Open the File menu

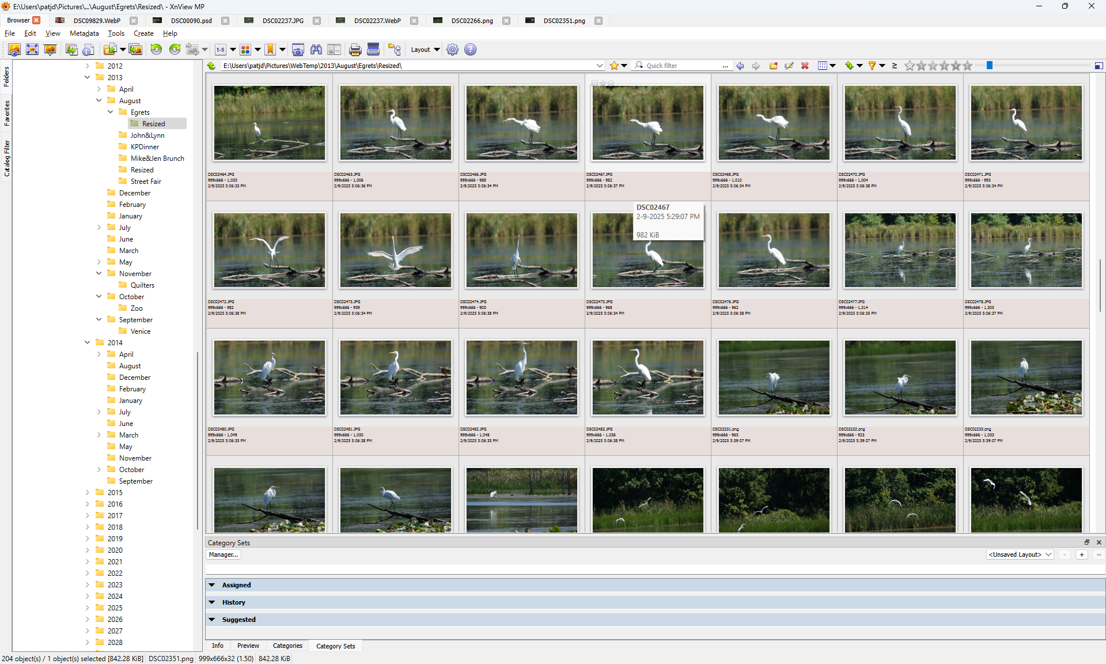[10, 33]
